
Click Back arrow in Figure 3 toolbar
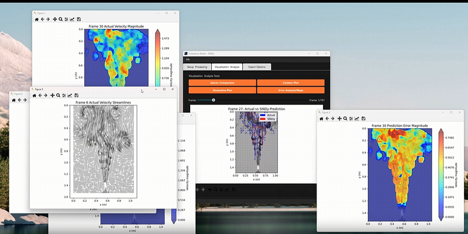(x=327, y=119)
